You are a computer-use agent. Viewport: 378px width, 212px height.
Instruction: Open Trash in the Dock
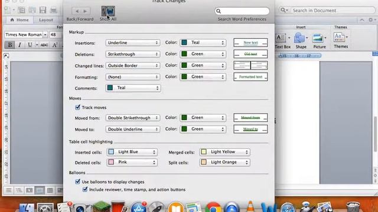[x=353, y=207]
